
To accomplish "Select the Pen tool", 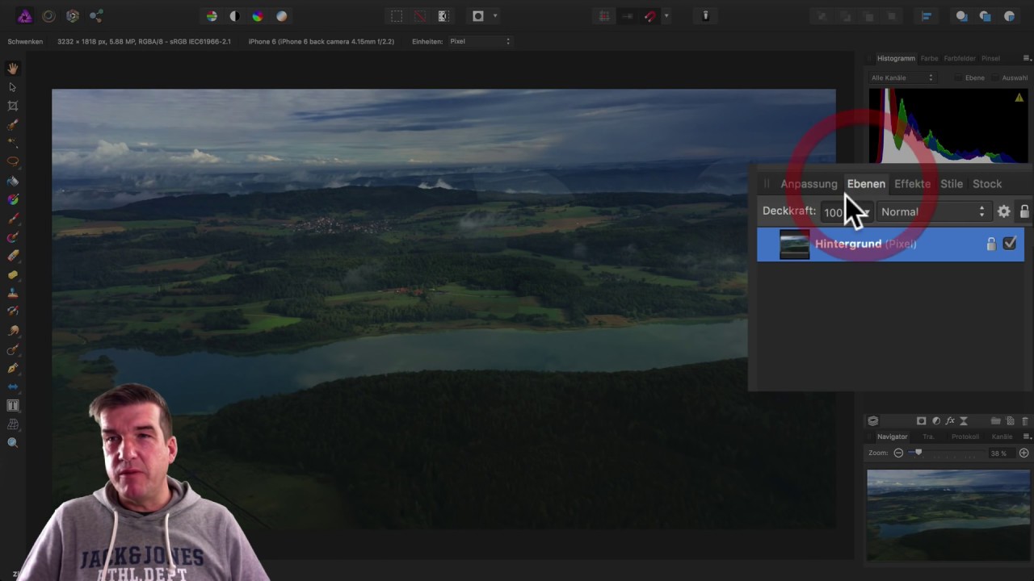I will tap(13, 368).
